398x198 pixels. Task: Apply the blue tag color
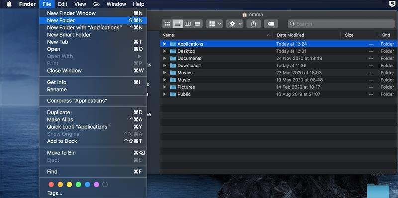(87, 184)
